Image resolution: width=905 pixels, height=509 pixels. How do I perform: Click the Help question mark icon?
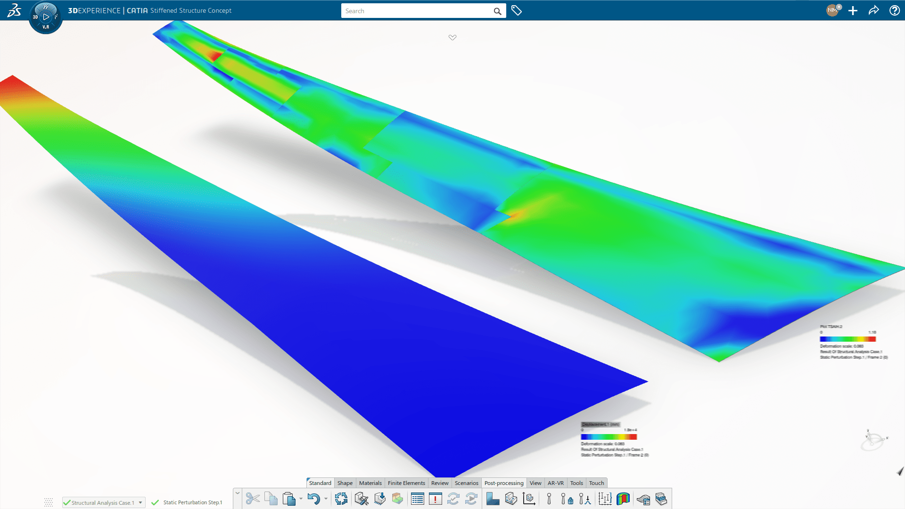894,10
